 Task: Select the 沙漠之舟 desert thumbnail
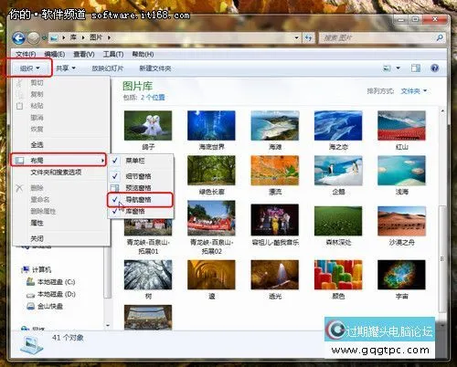[401, 221]
